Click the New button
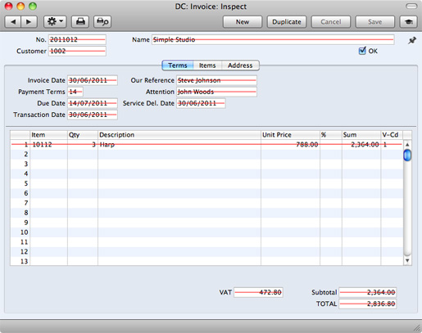 point(243,22)
